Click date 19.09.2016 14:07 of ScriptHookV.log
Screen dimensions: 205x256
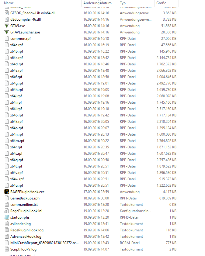coord(96,249)
